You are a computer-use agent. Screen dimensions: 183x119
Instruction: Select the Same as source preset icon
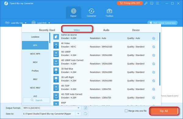click(56, 37)
